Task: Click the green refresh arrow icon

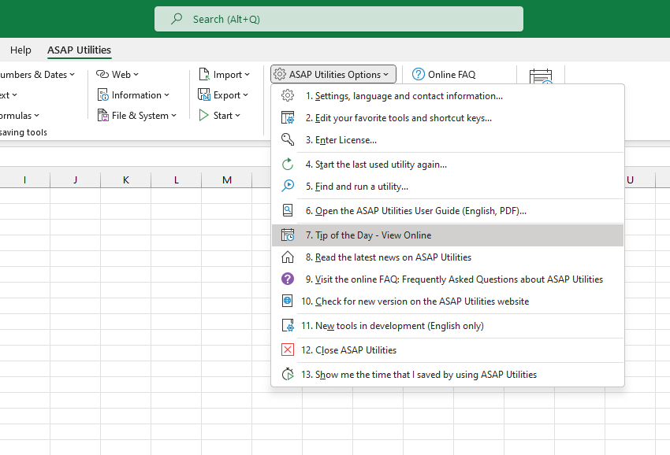Action: tap(288, 164)
